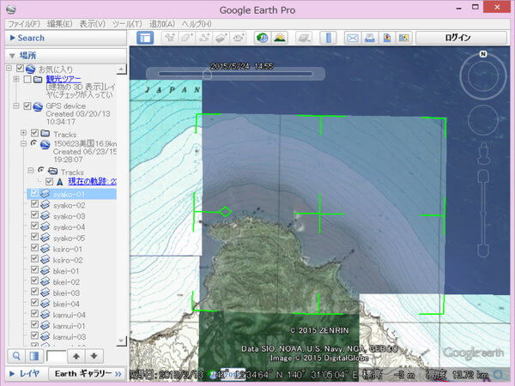Start the Record a Tour tool
Screen dimensions: 515x386
pos(239,38)
